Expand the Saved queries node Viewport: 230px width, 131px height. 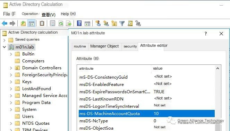pos(5,40)
